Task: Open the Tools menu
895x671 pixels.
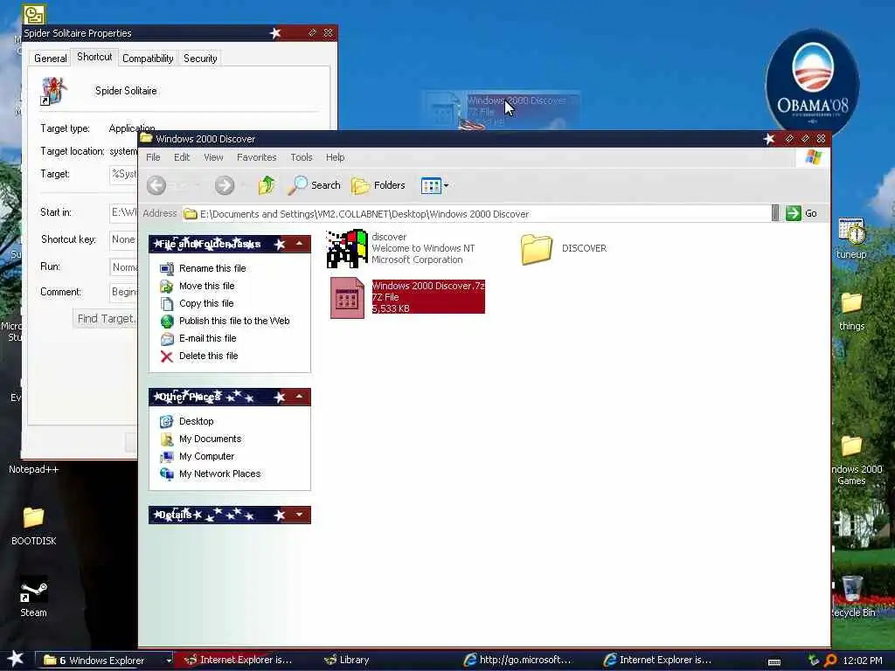Action: point(302,157)
